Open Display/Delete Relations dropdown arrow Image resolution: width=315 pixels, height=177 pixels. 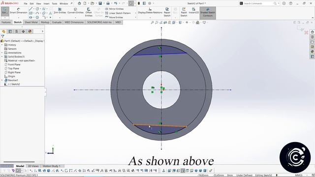150,18
